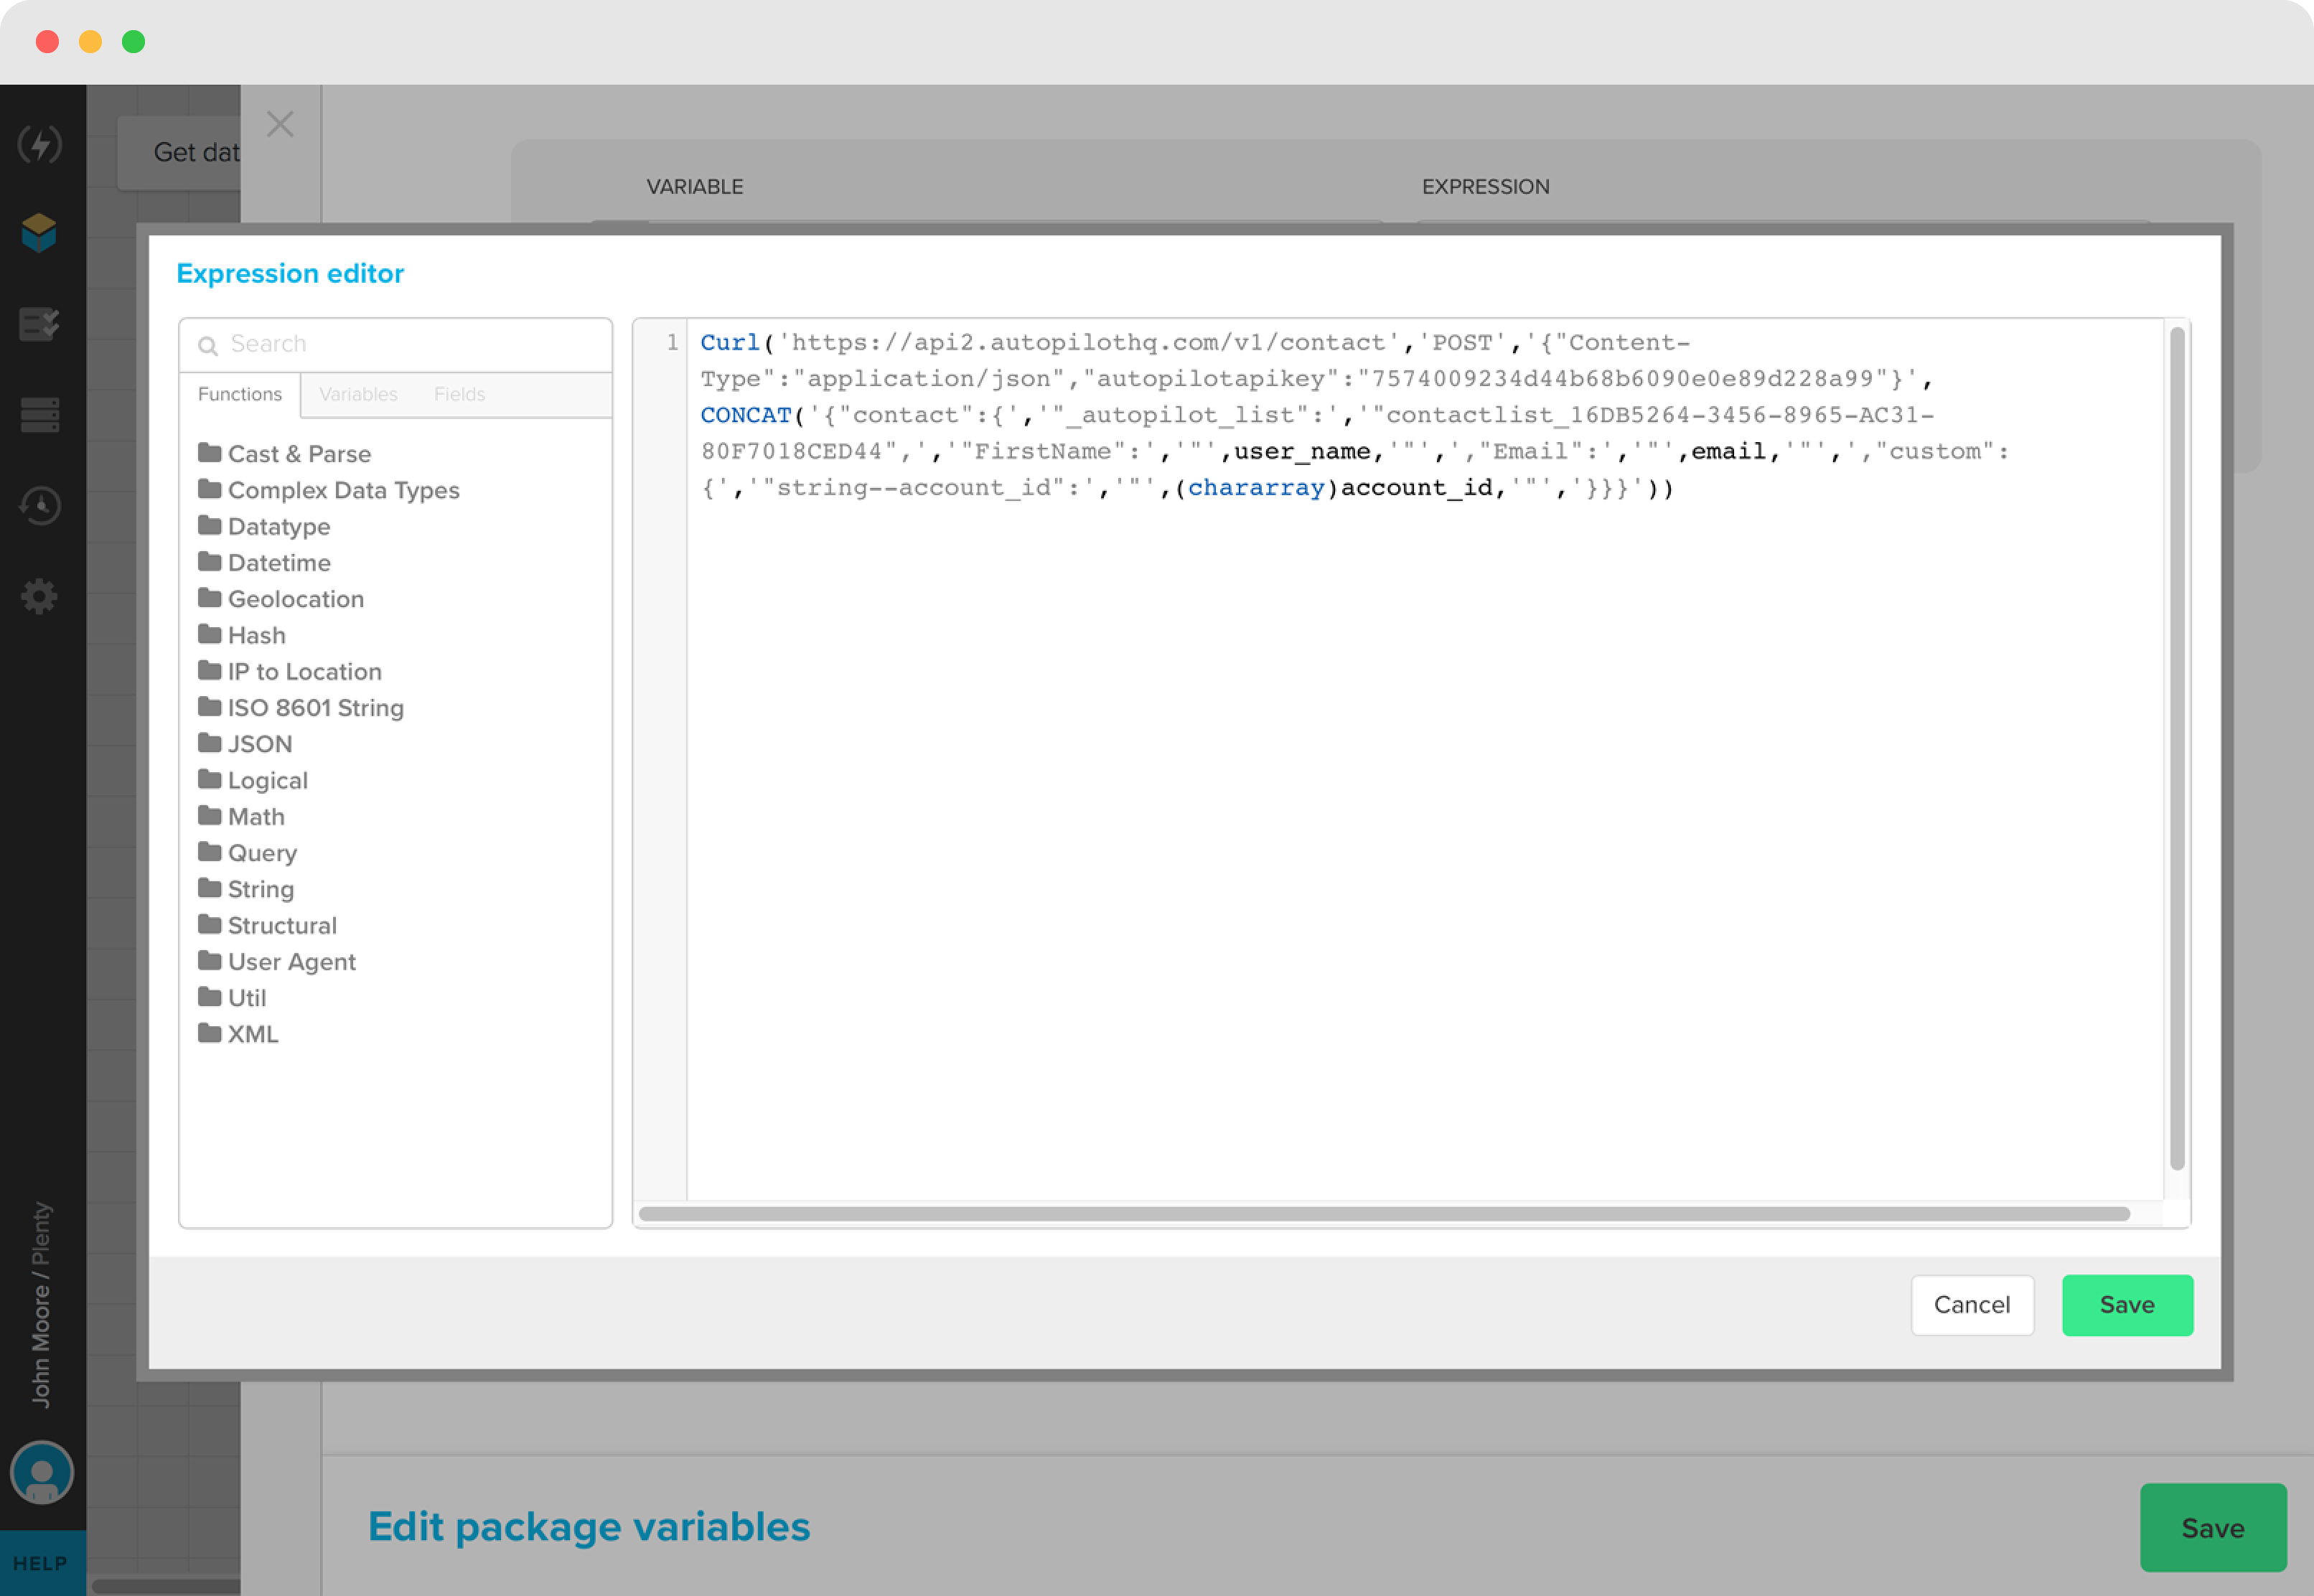Expand the ISO 8601 String folder
The width and height of the screenshot is (2314, 1596).
[x=301, y=707]
